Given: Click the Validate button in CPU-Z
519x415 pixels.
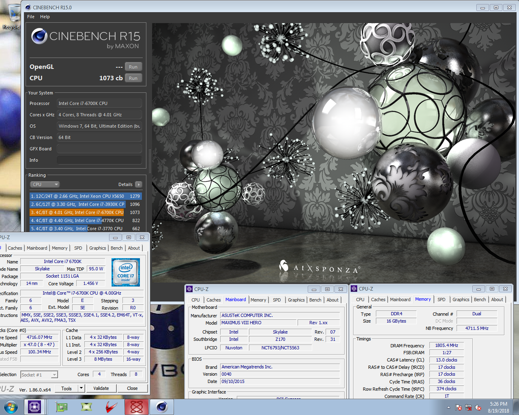Looking at the screenshot, I should (101, 388).
